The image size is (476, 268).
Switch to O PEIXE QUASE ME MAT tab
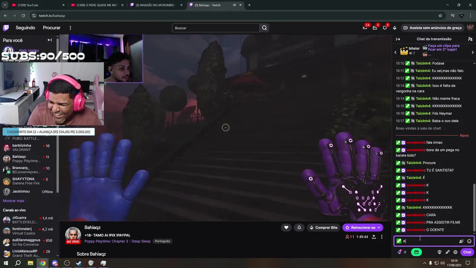tap(97, 5)
